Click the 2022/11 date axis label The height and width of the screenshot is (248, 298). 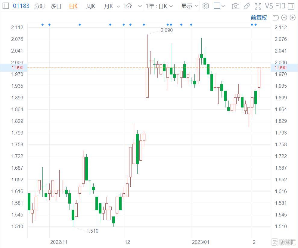[x=59, y=242]
